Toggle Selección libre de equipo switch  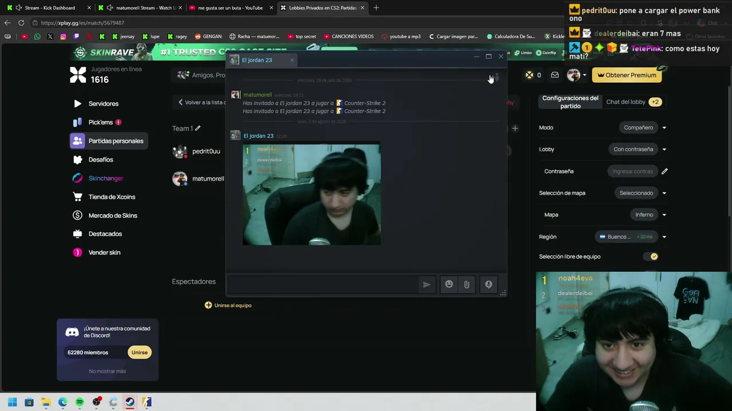(650, 257)
